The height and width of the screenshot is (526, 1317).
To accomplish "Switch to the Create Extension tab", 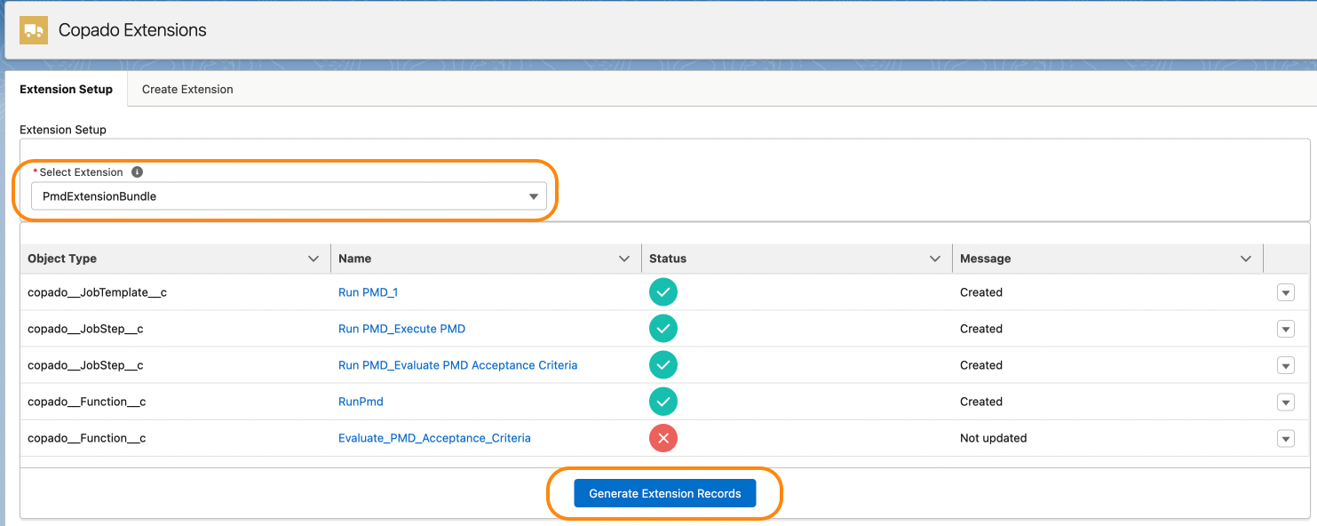I will click(x=187, y=89).
